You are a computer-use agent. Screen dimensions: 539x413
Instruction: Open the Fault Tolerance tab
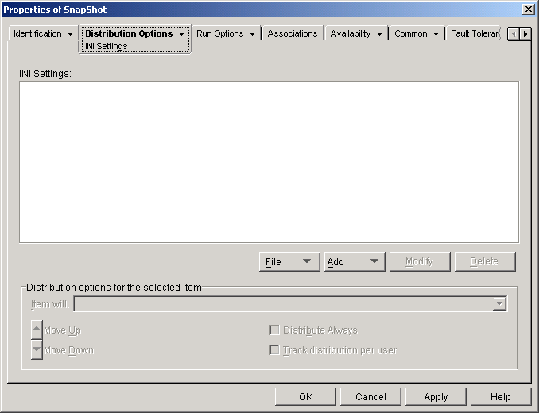point(475,33)
